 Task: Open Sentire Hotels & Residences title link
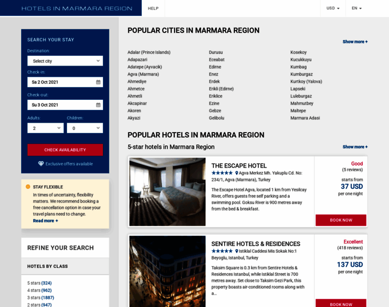256,244
